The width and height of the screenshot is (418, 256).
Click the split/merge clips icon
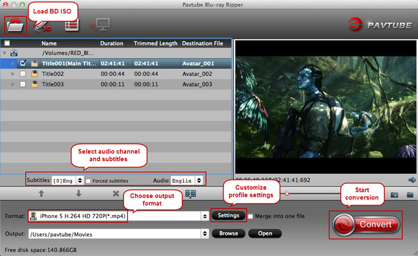pyautogui.click(x=190, y=194)
